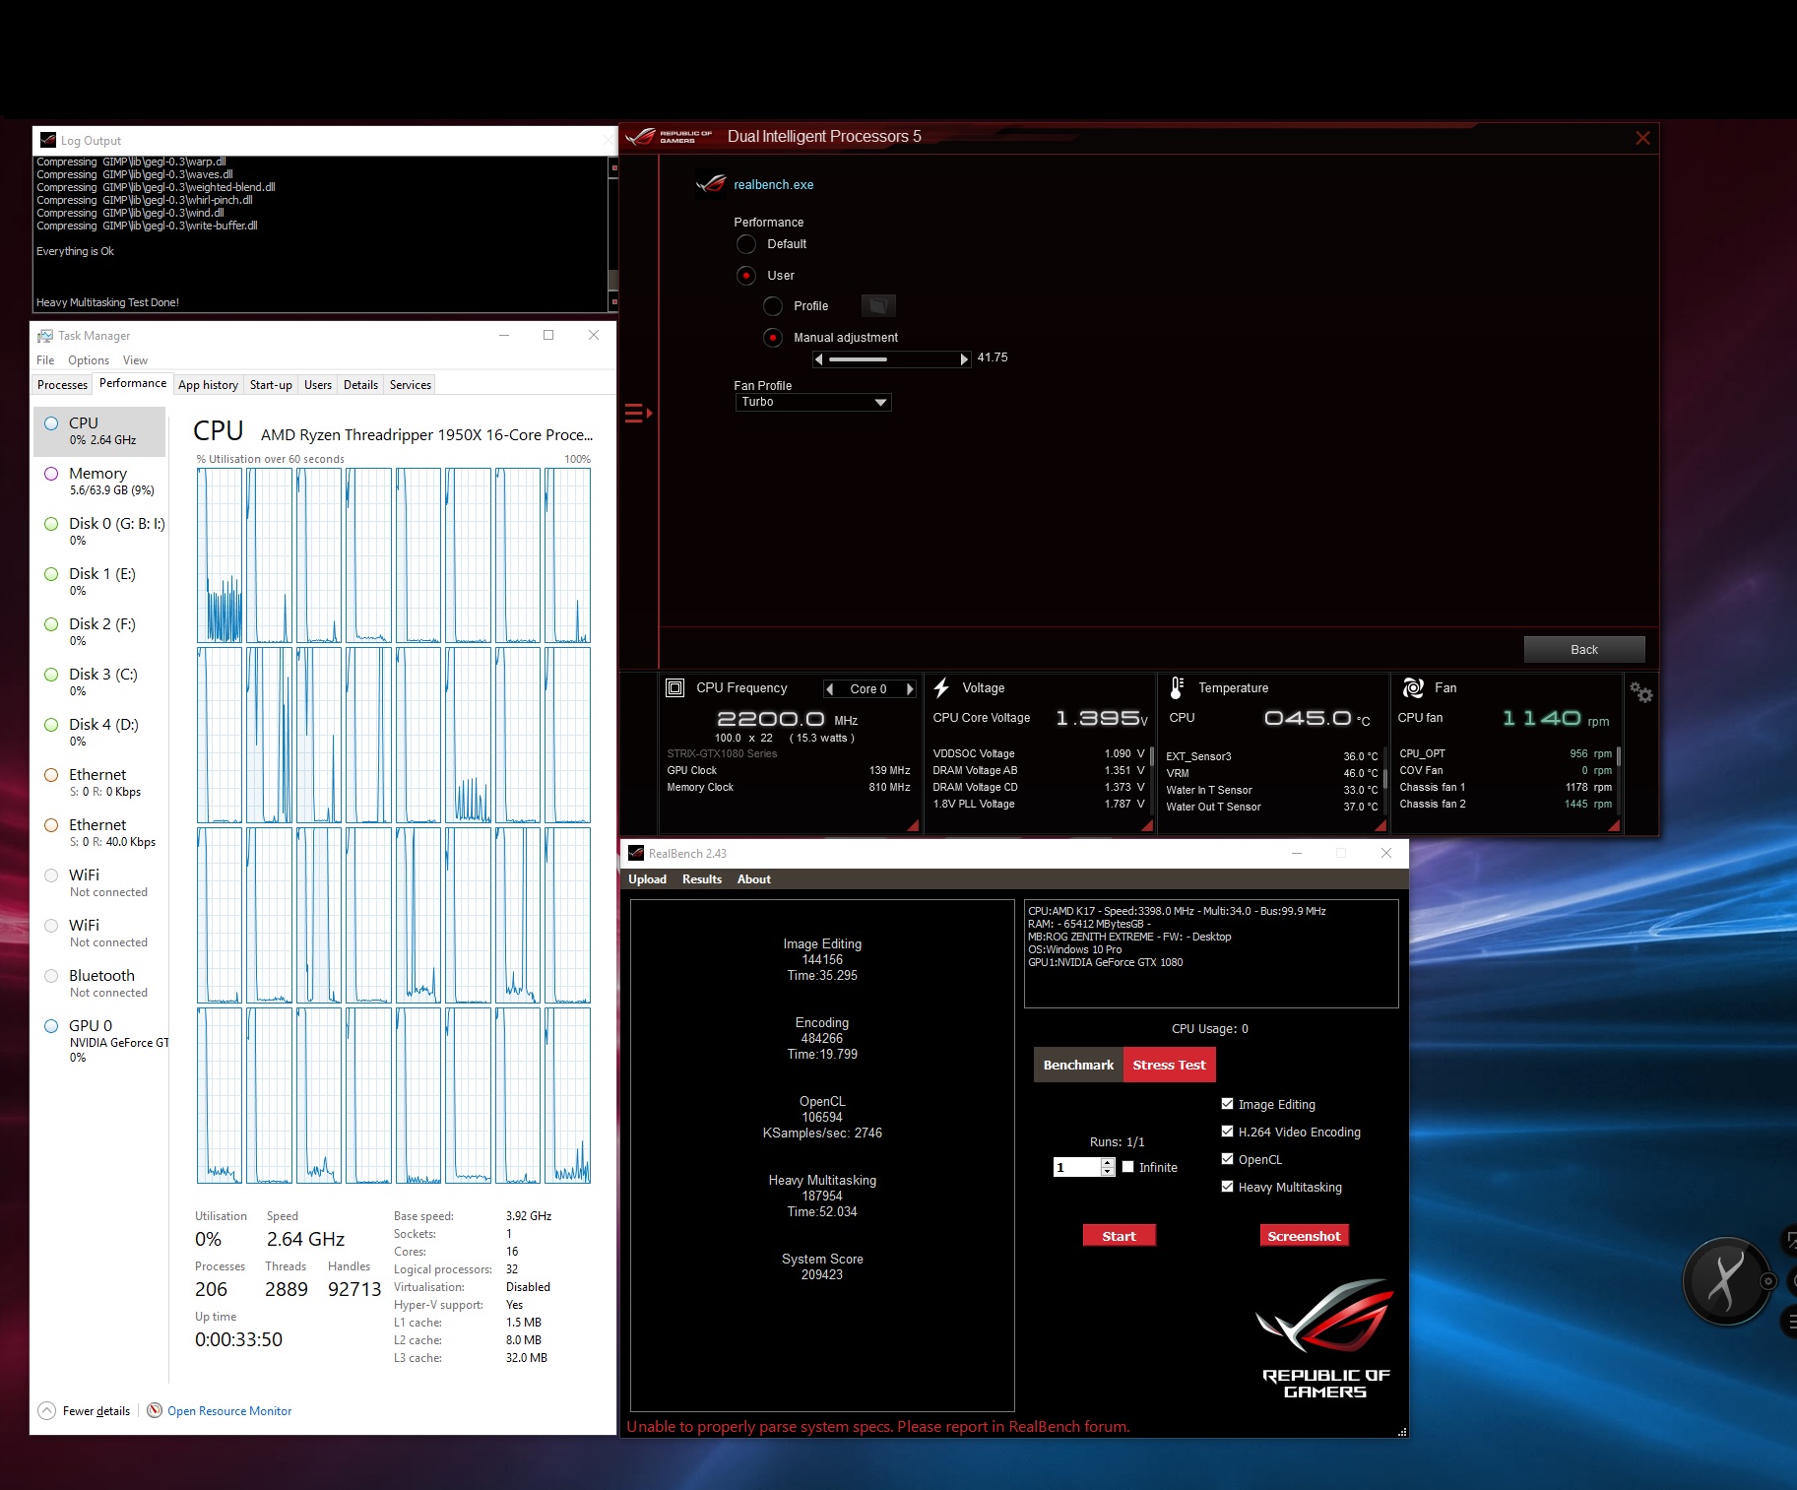This screenshot has height=1490, width=1797.
Task: Click the Task Manager title bar icon
Action: (x=45, y=336)
